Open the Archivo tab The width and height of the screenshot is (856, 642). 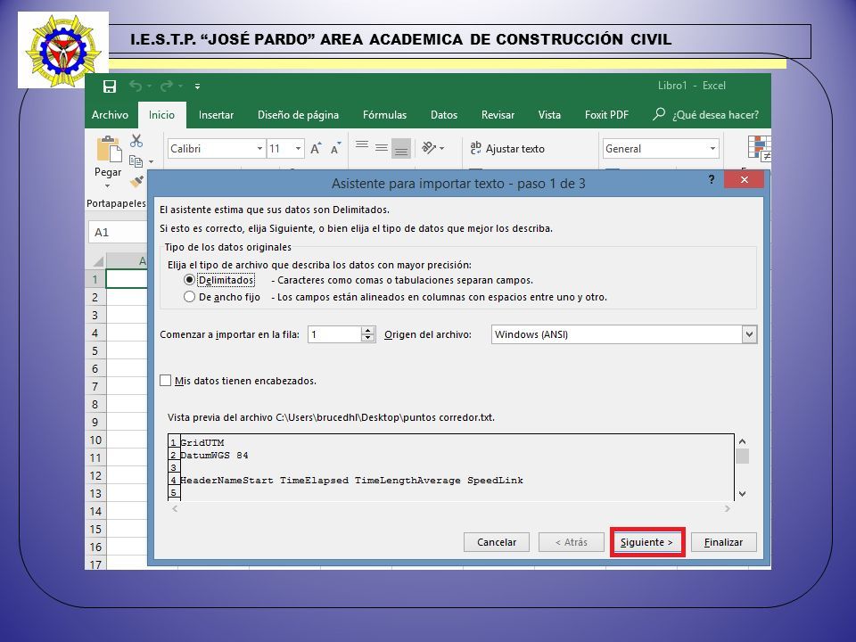pos(110,115)
